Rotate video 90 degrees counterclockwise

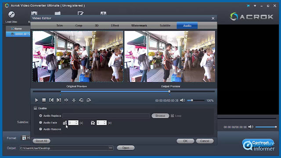[x=81, y=101]
